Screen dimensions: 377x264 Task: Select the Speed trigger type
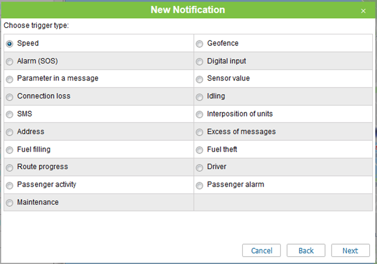tap(10, 43)
